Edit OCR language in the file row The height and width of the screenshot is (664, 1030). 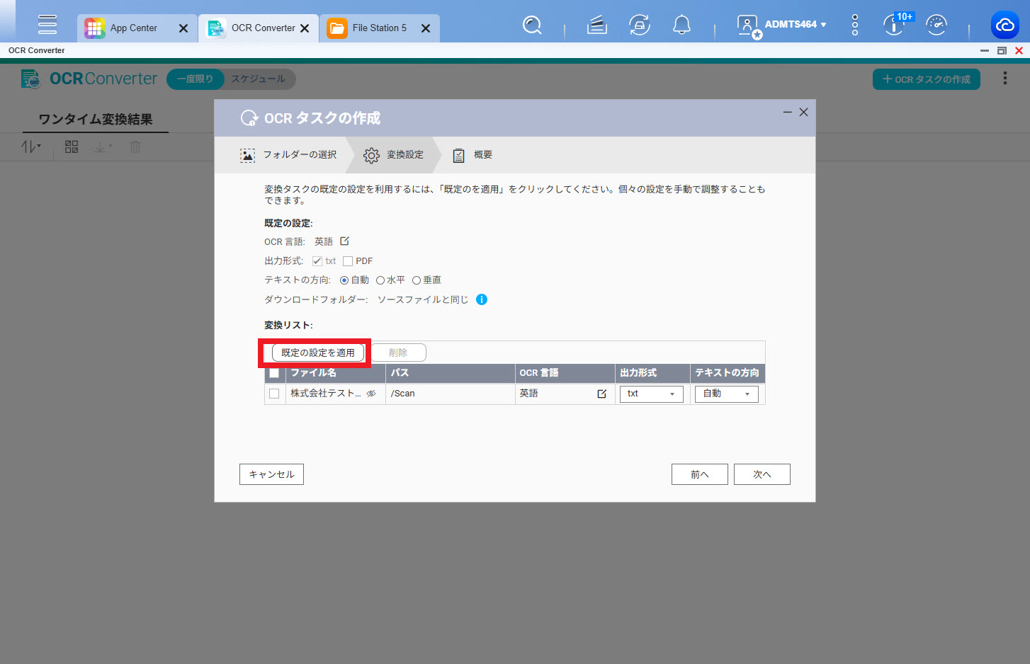(x=601, y=394)
